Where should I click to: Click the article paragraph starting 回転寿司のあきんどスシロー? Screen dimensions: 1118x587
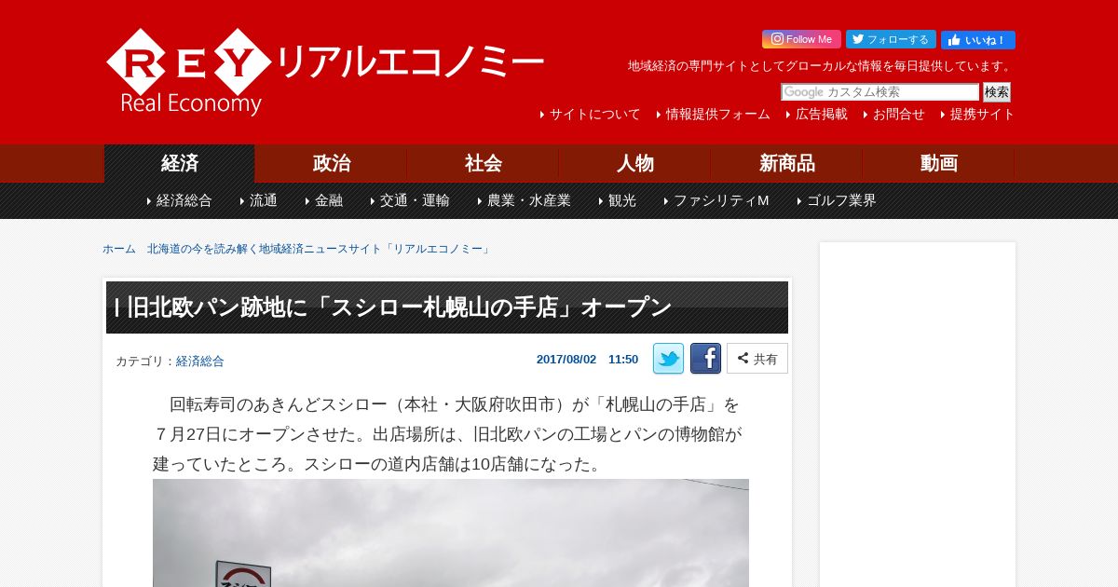coord(448,434)
